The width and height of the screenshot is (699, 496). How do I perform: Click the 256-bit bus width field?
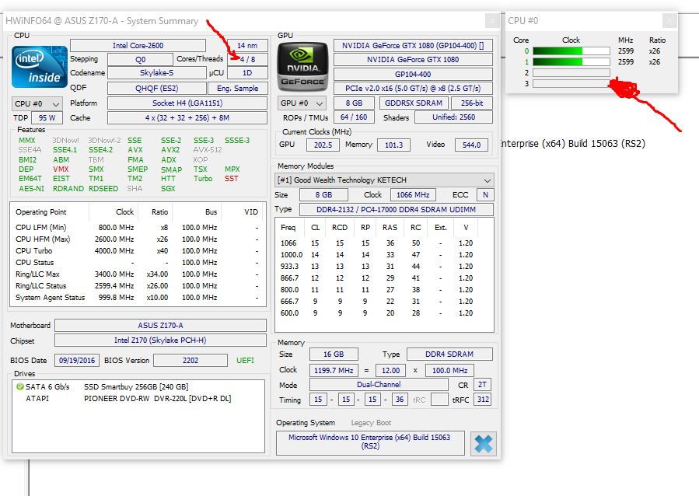[472, 103]
